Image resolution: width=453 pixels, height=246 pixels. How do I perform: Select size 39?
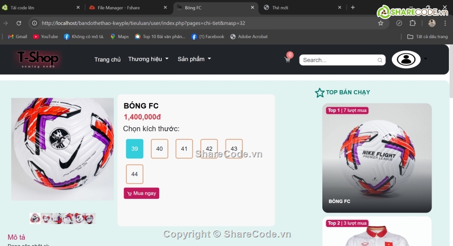click(134, 149)
